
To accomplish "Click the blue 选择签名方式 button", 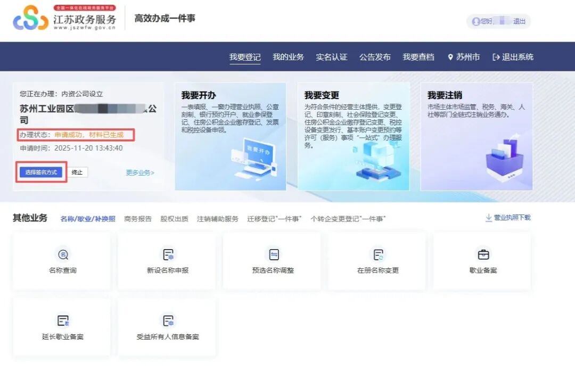I will click(41, 172).
